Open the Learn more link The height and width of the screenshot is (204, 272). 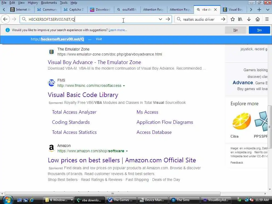click(x=118, y=30)
